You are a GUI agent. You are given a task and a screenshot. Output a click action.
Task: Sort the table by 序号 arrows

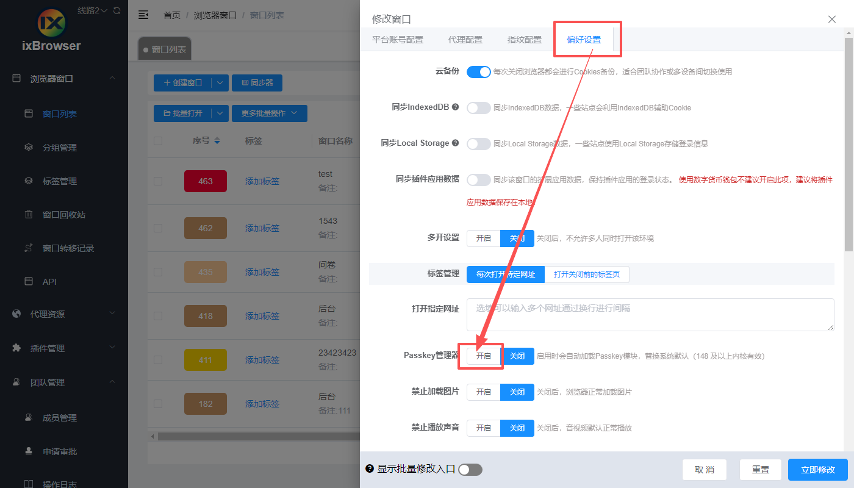click(x=217, y=141)
